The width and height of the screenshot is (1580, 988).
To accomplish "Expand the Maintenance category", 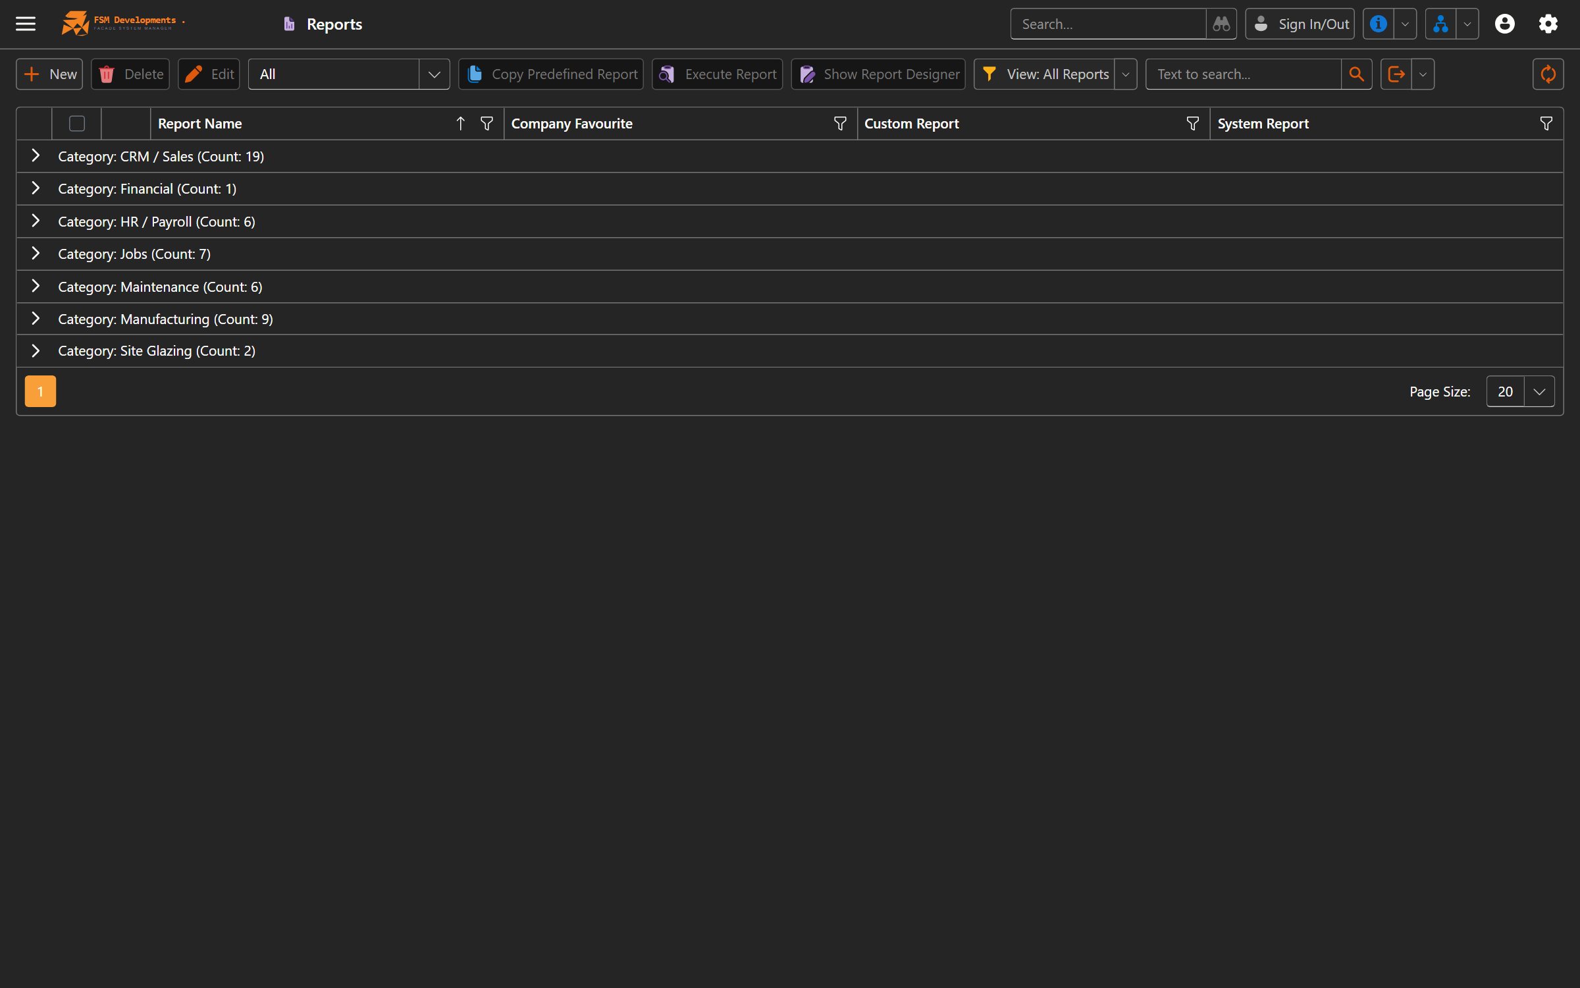I will 36,287.
